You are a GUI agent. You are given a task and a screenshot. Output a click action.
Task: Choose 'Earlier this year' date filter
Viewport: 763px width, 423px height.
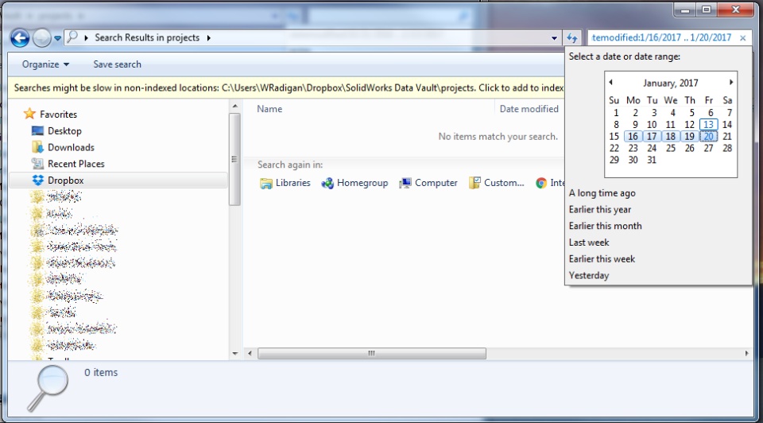tap(600, 210)
